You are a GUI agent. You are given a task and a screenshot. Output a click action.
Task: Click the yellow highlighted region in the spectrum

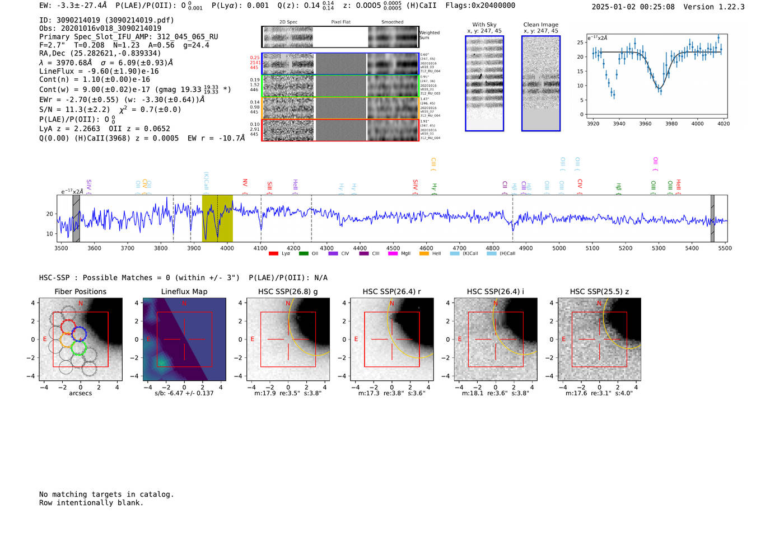click(217, 218)
